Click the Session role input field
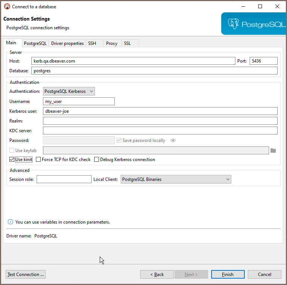 tap(64, 179)
